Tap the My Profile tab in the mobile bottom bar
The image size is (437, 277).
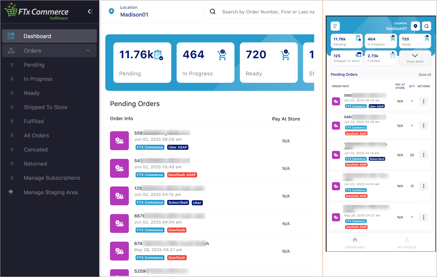[407, 243]
